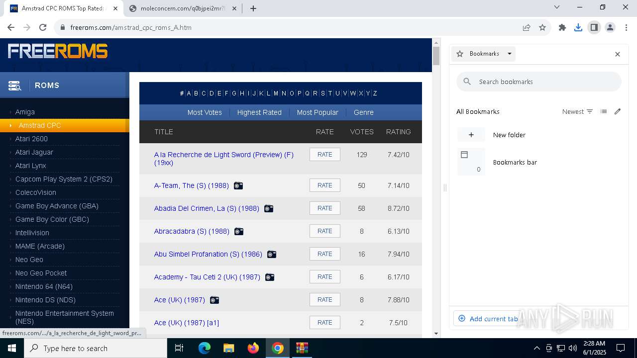Open the tab search chevron

click(x=557, y=7)
